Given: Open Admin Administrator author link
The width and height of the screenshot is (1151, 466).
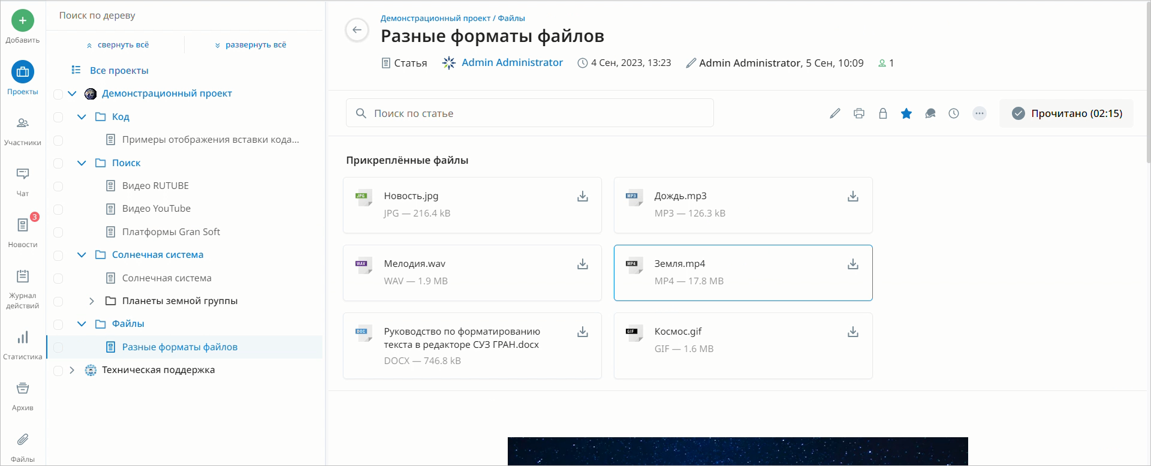Looking at the screenshot, I should tap(512, 62).
